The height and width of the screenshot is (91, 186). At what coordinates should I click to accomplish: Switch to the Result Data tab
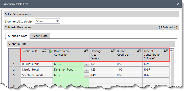(40, 36)
